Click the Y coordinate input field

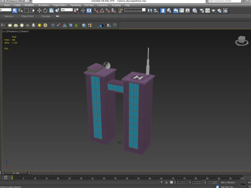[197, 182]
